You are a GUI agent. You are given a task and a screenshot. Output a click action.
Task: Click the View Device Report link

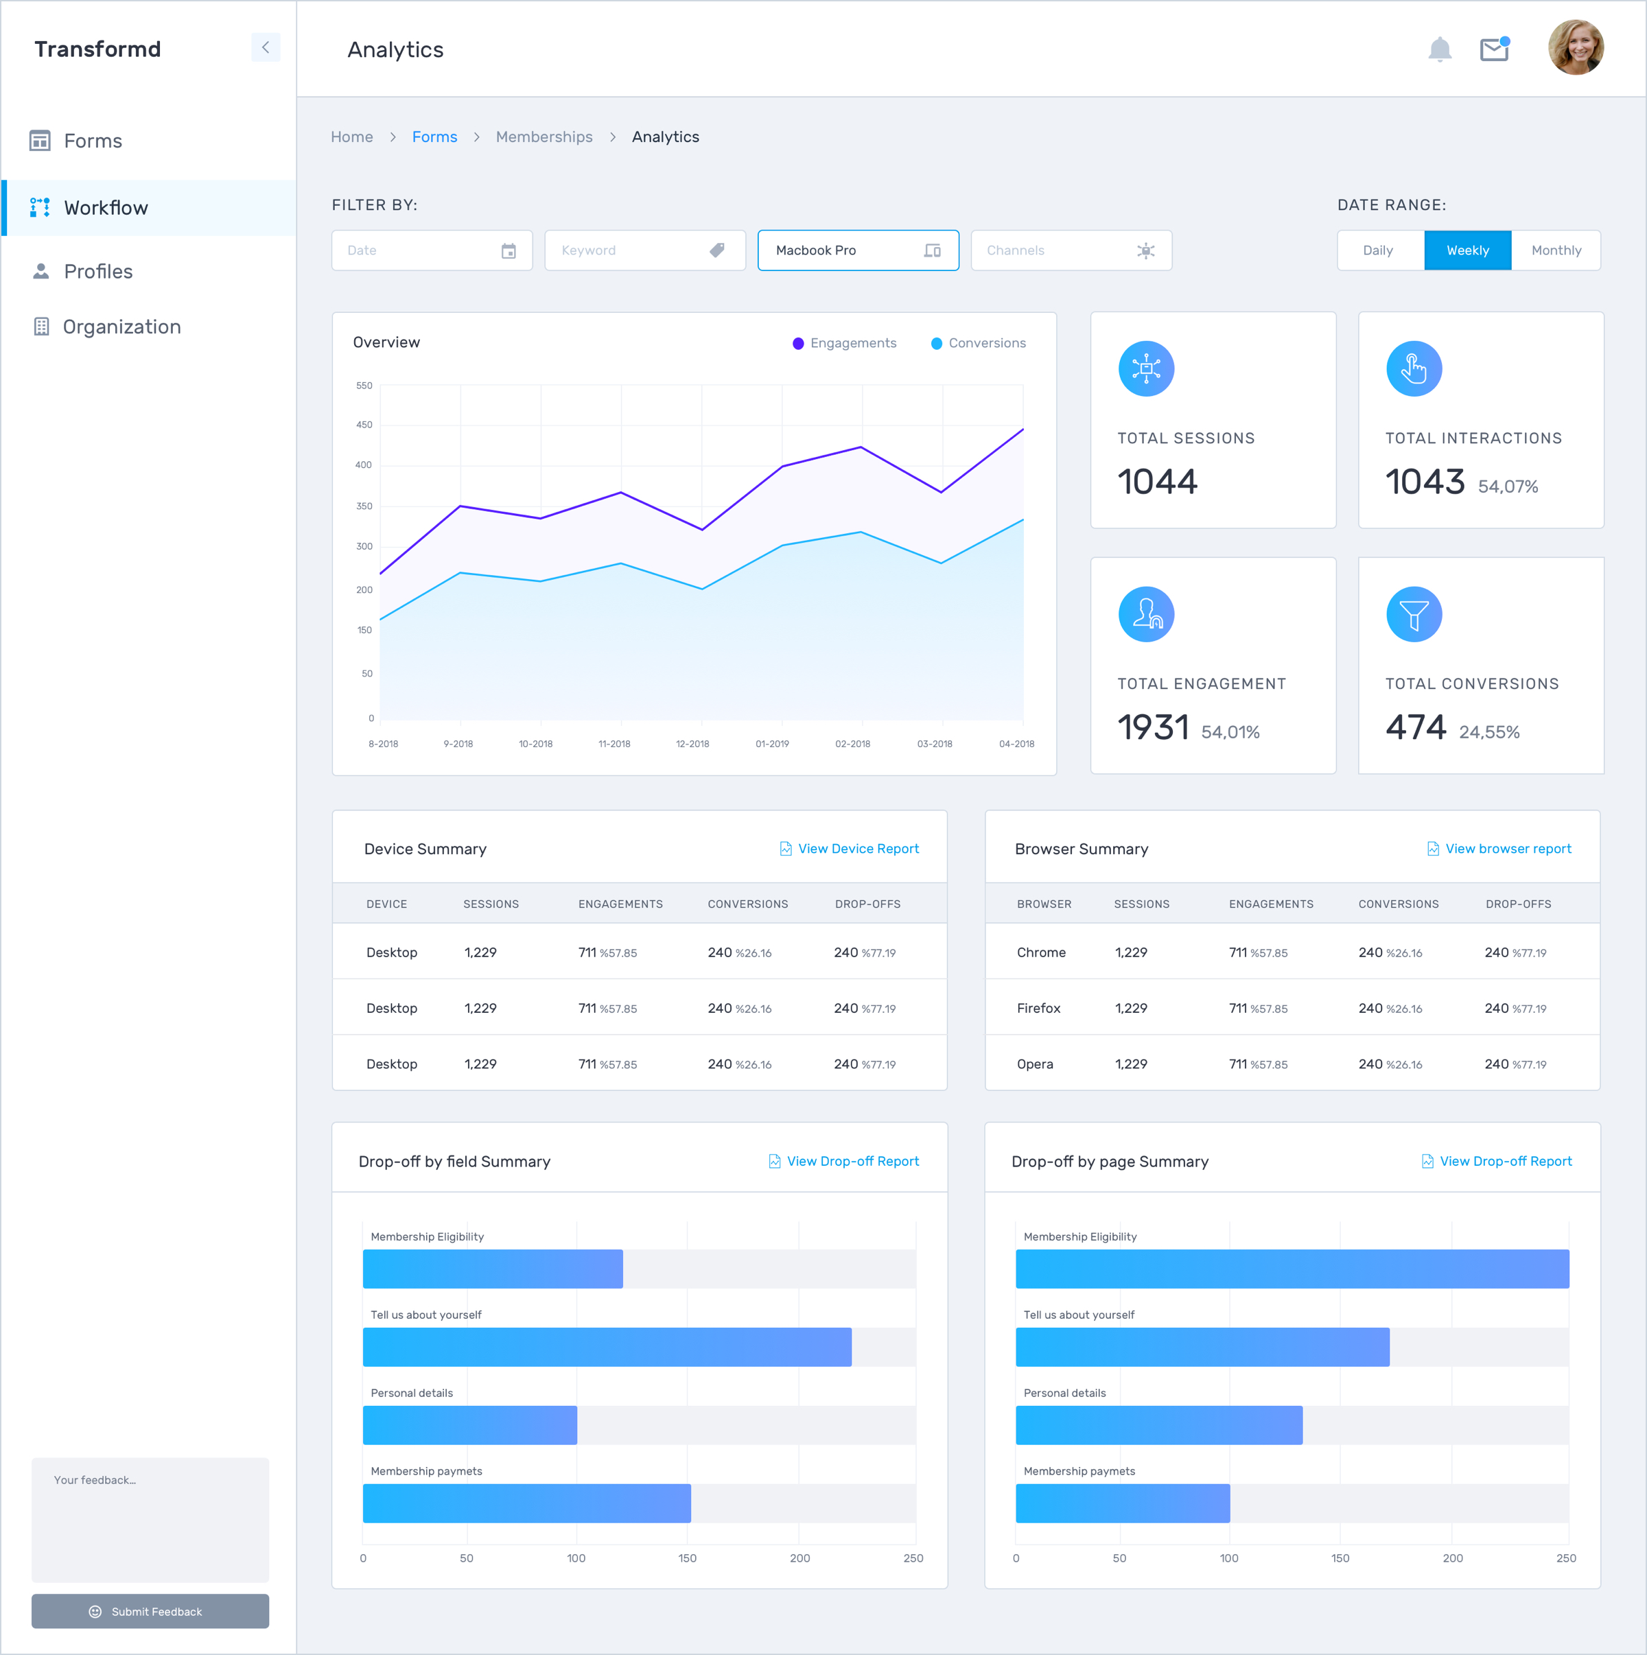[x=857, y=849]
